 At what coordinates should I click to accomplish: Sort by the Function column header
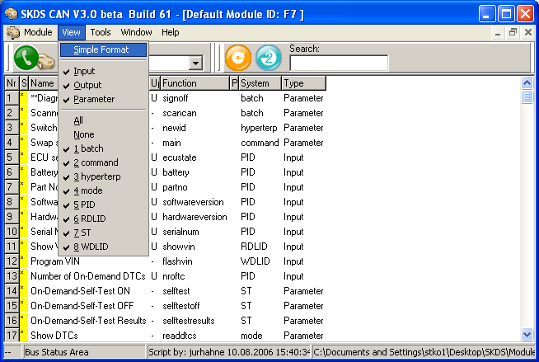coord(194,83)
